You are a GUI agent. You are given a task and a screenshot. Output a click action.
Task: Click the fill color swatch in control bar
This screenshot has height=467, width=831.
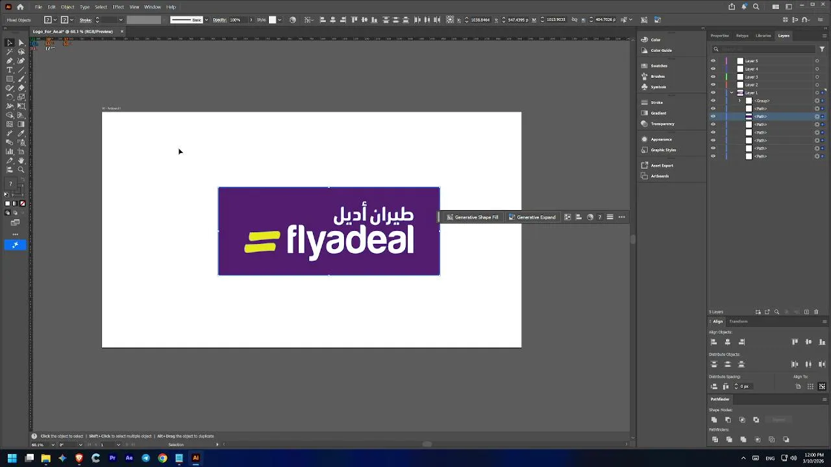pos(48,19)
